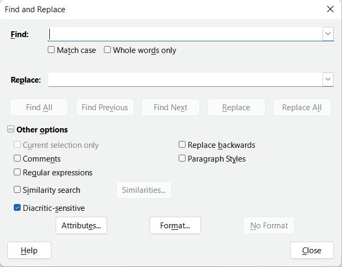Collapse the Other options section
Screen dimensions: 342x267
click(x=11, y=130)
